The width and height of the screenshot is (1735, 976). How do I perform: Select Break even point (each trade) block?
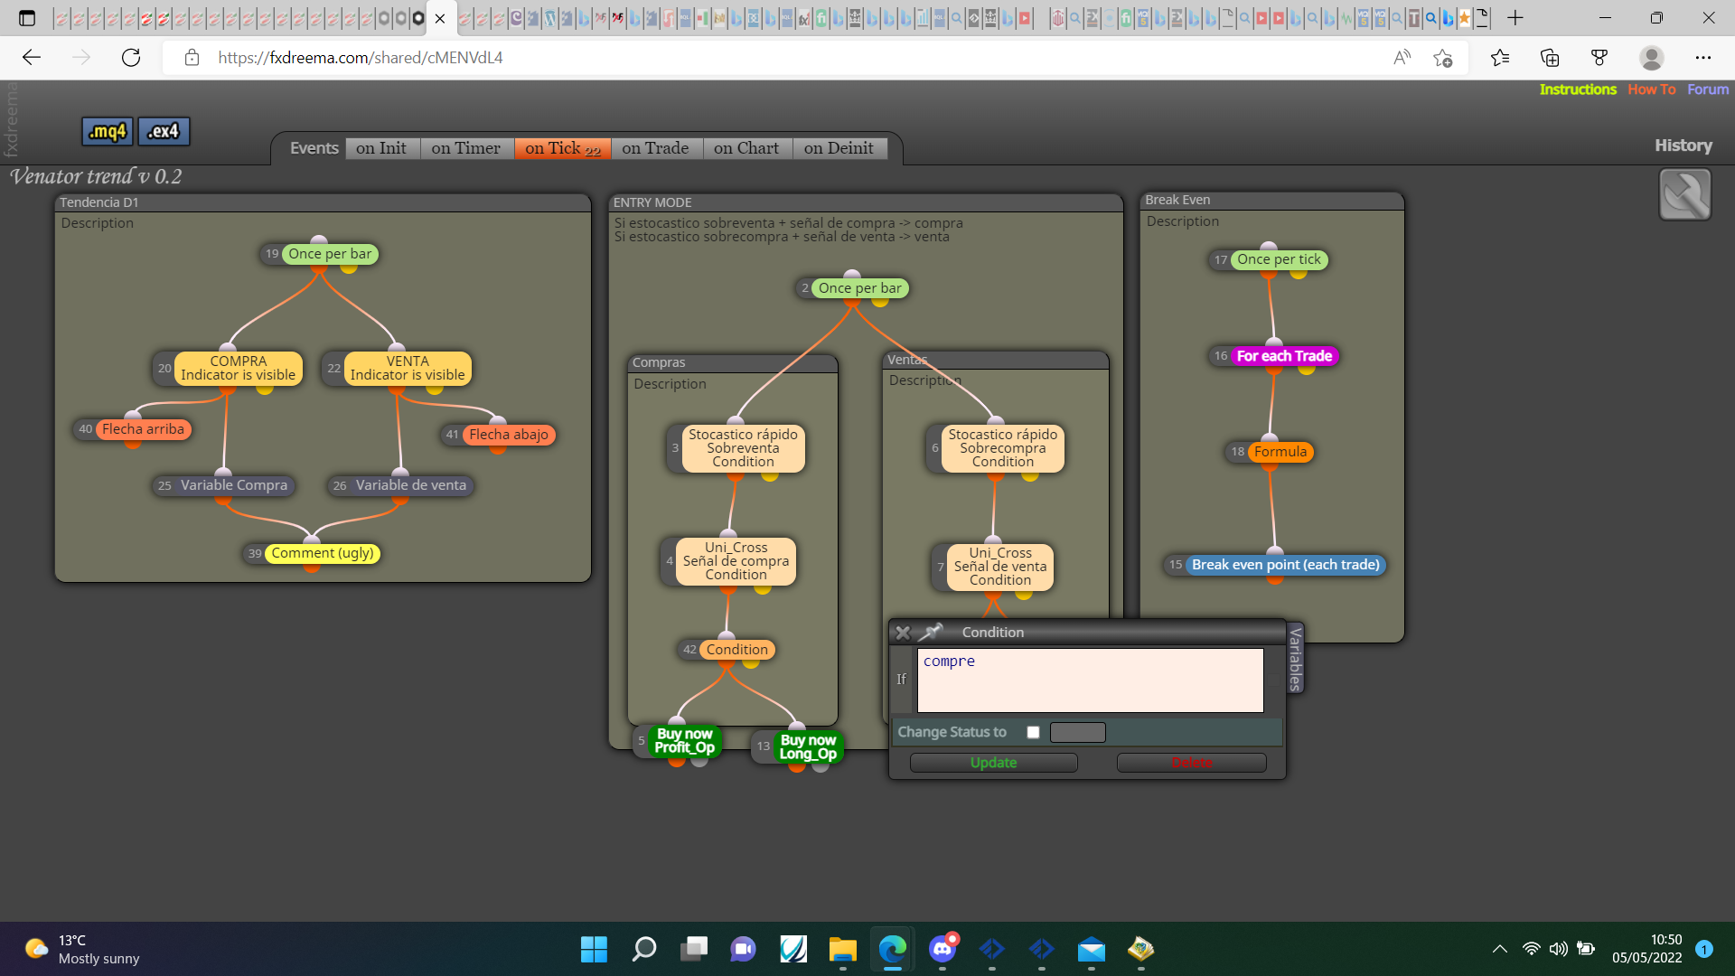click(1285, 565)
